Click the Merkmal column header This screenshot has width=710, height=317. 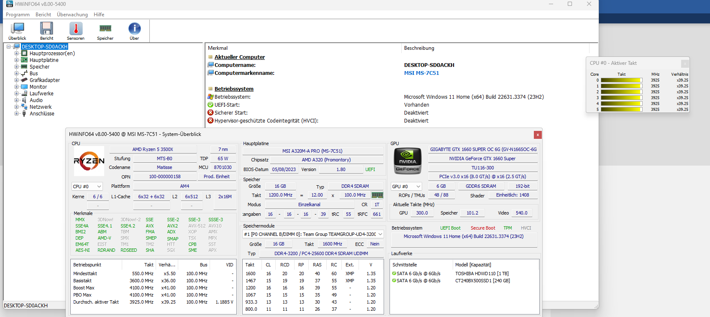coord(303,48)
